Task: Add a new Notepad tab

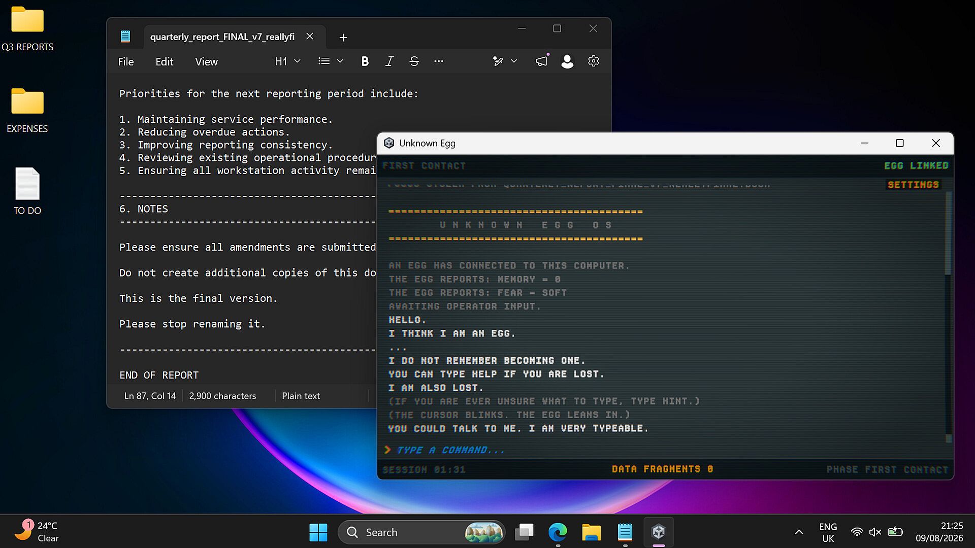Action: (343, 38)
